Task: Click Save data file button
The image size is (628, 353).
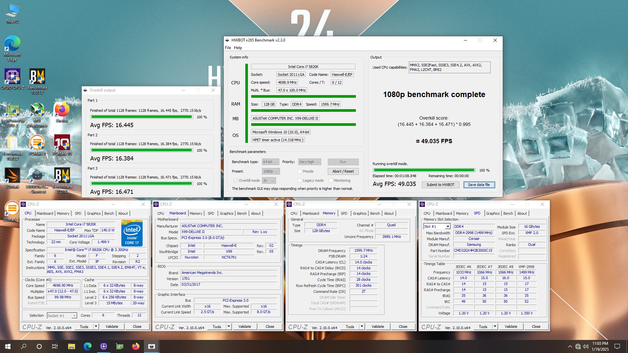Action: tap(479, 185)
